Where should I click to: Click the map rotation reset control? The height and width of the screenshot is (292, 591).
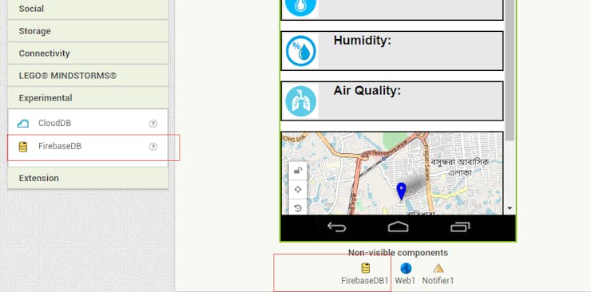(298, 207)
